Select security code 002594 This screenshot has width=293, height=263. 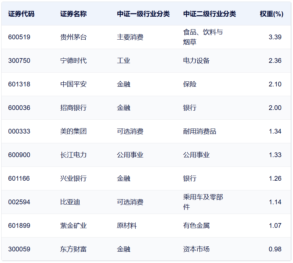click(x=19, y=202)
